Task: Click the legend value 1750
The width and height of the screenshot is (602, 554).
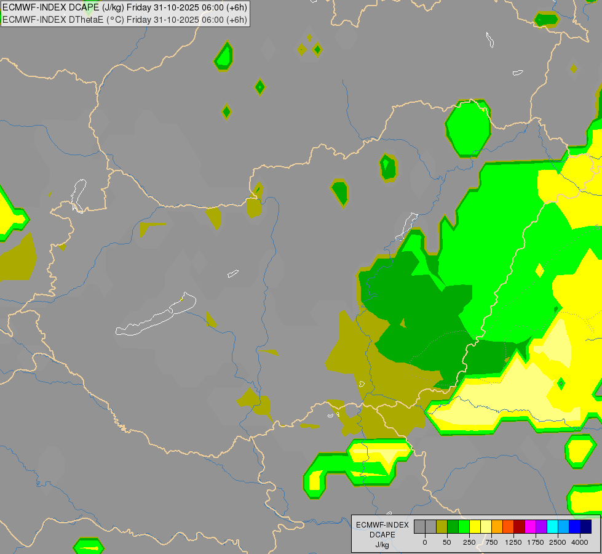Action: (536, 542)
